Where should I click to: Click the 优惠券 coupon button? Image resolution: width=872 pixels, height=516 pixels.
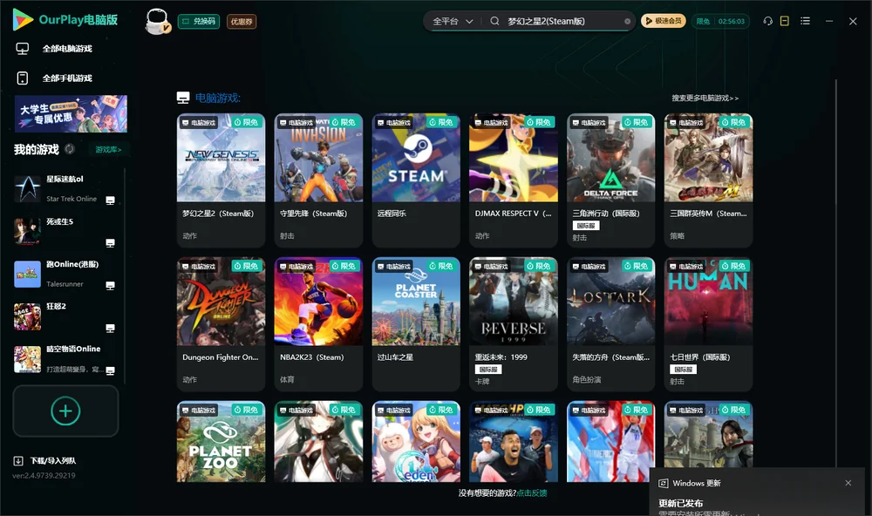pos(242,22)
